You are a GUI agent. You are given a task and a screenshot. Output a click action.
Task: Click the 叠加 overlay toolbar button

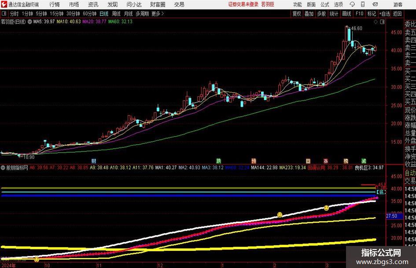click(x=309, y=14)
